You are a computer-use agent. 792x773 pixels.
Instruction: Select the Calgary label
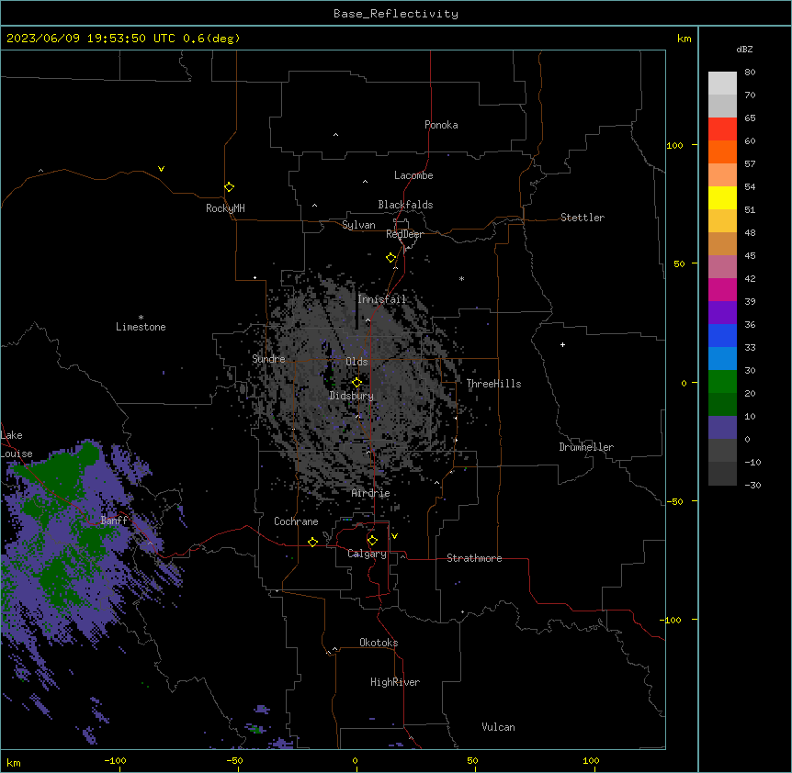pos(368,554)
